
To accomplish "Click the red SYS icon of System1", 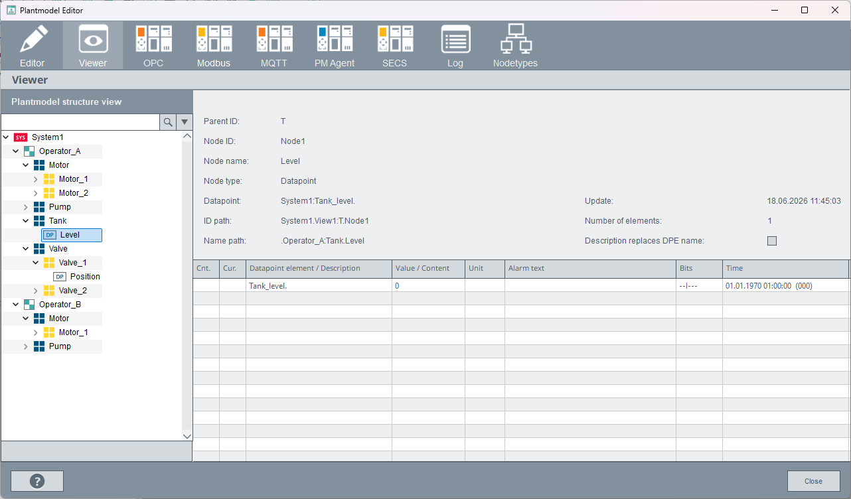I will coord(21,137).
